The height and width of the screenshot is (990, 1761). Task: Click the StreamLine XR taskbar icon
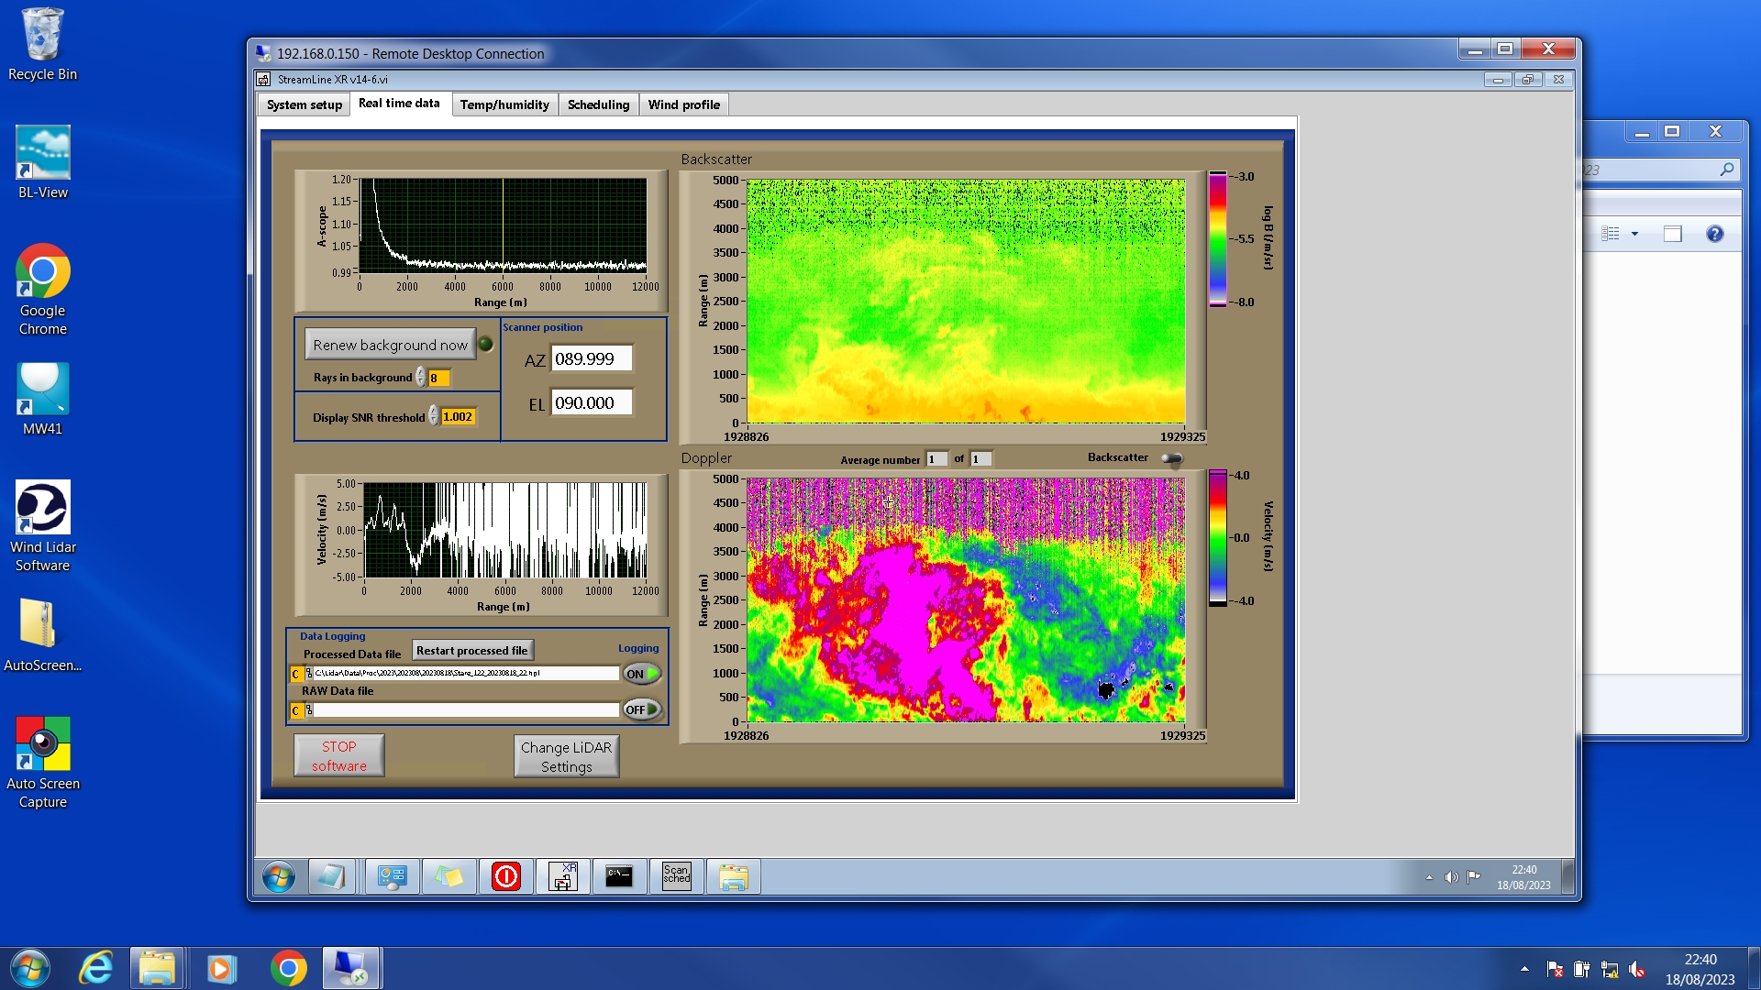click(x=562, y=876)
